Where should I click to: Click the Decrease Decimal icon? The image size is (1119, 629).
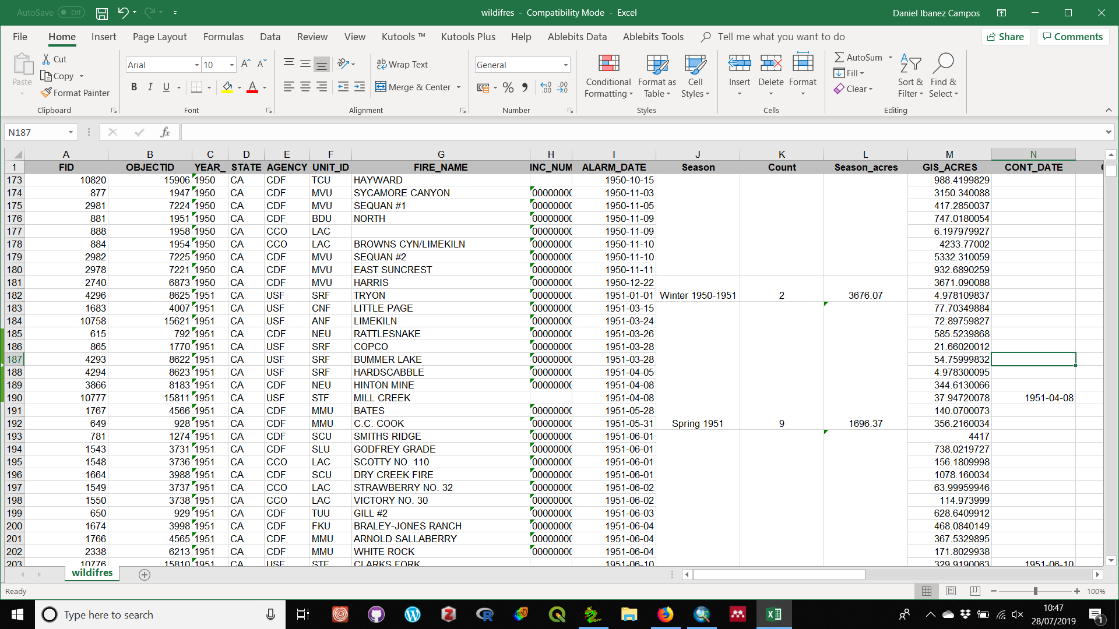(562, 87)
